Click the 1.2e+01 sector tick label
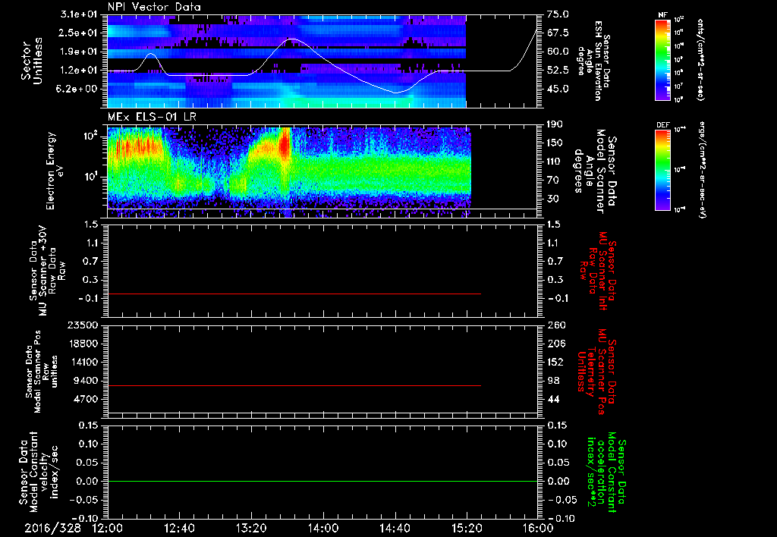The height and width of the screenshot is (537, 777). coord(80,71)
